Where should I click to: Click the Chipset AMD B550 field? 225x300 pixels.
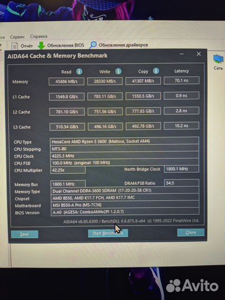125,198
